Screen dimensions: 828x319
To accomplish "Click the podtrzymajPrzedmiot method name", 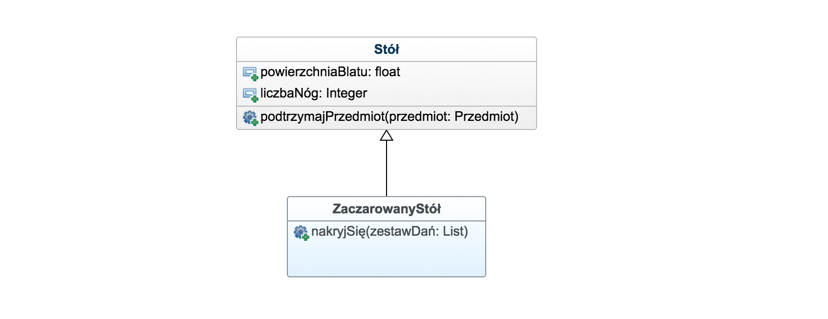I will [322, 117].
